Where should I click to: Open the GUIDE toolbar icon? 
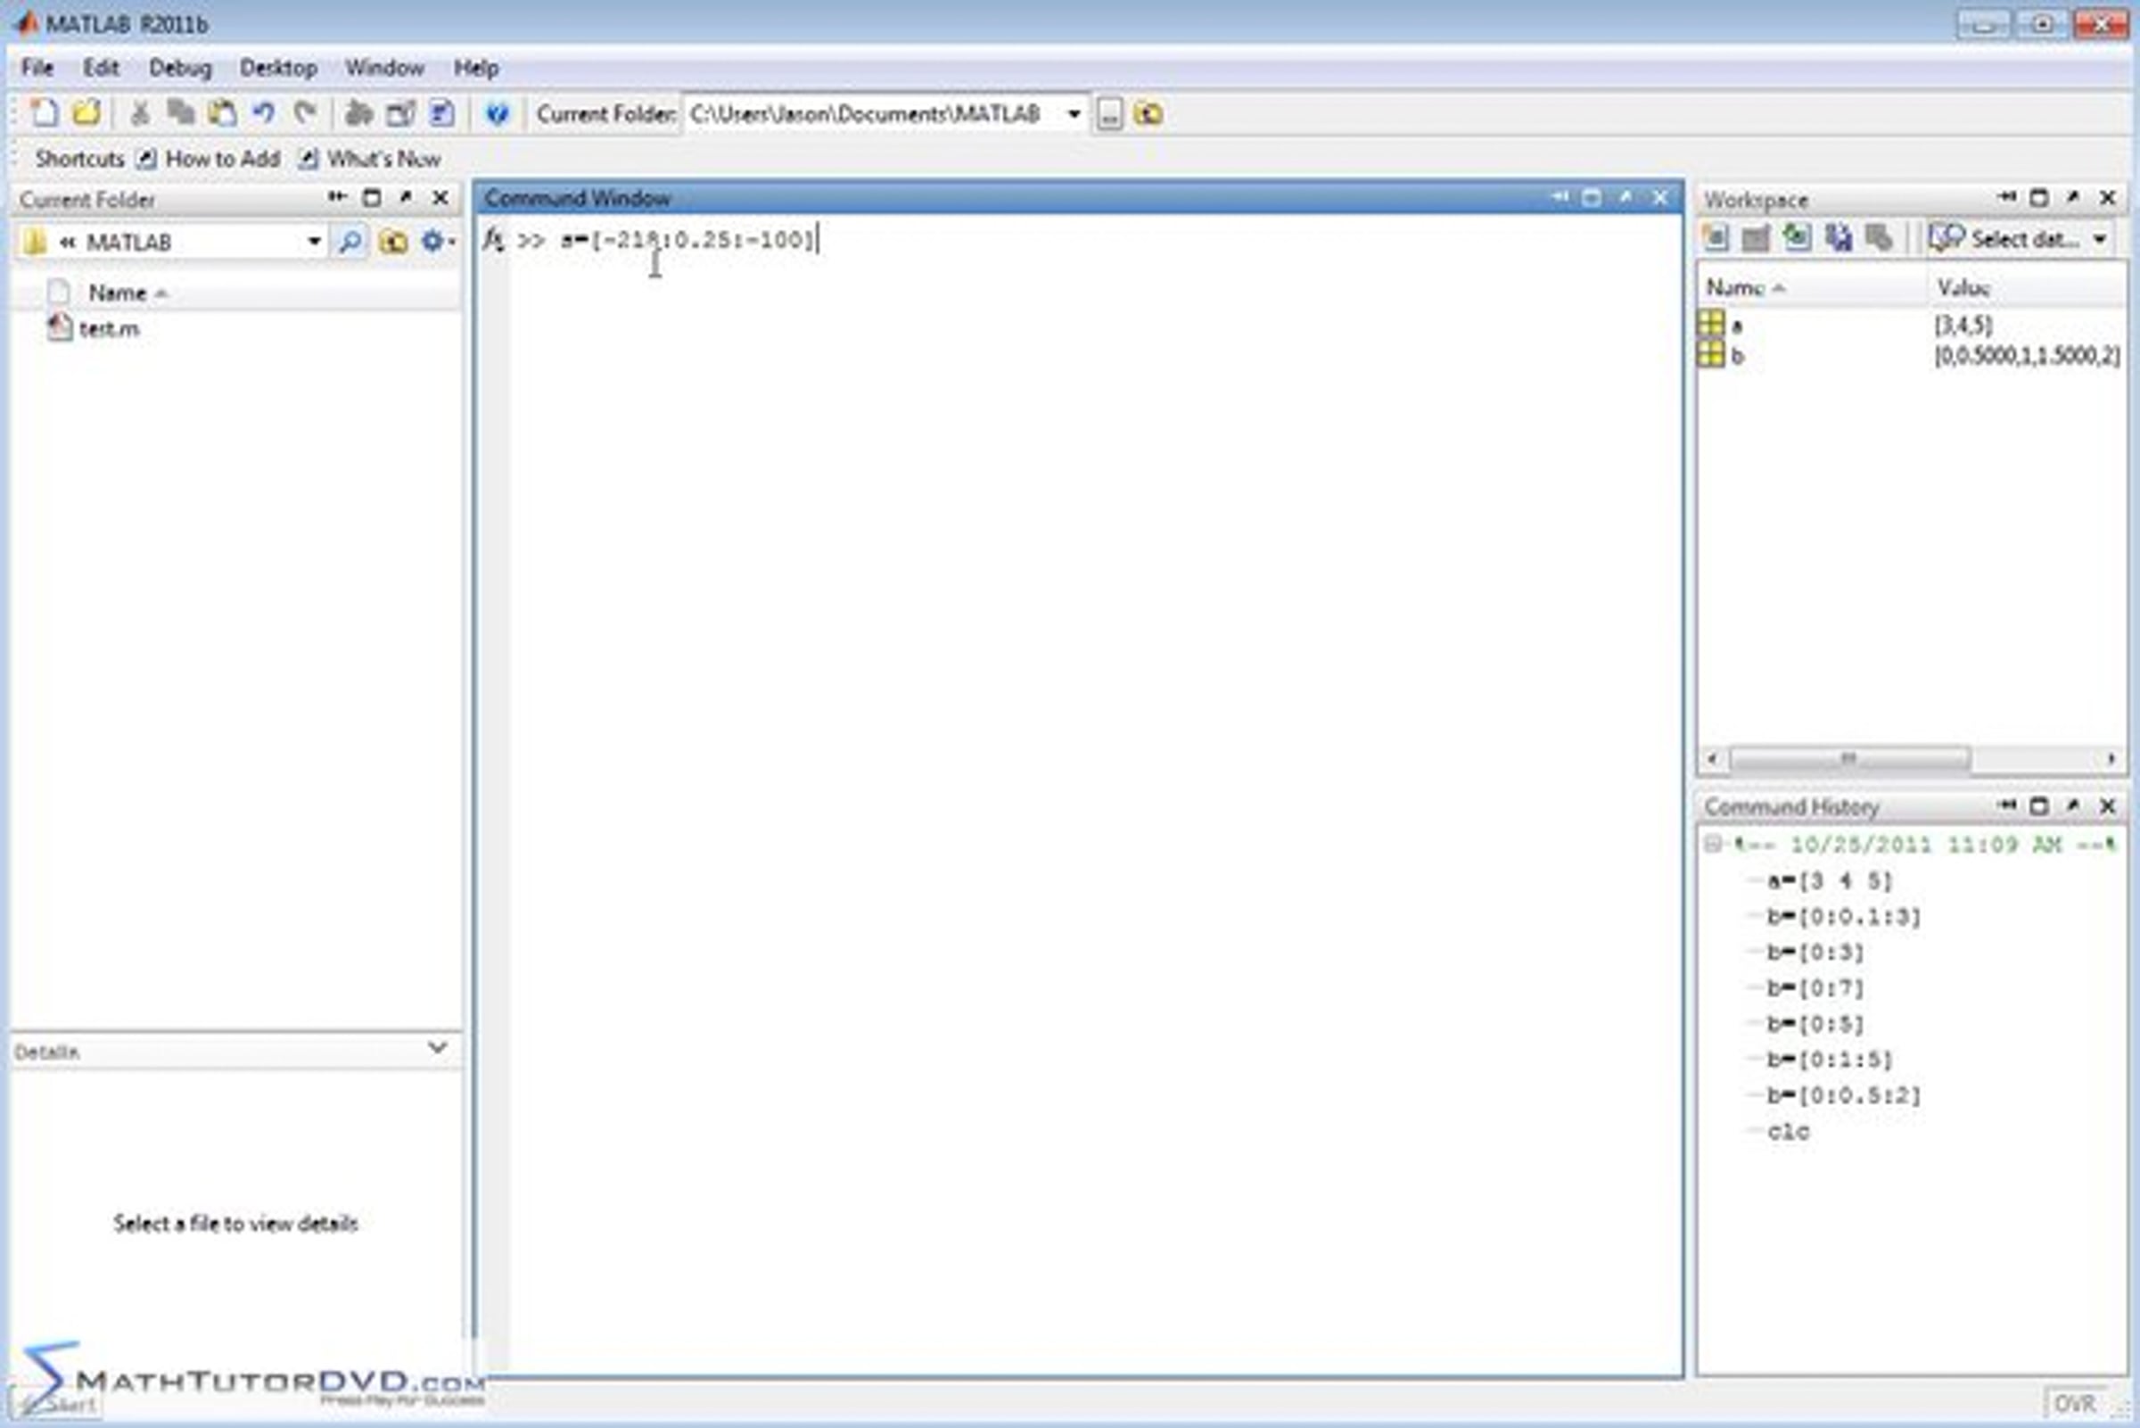[x=400, y=113]
